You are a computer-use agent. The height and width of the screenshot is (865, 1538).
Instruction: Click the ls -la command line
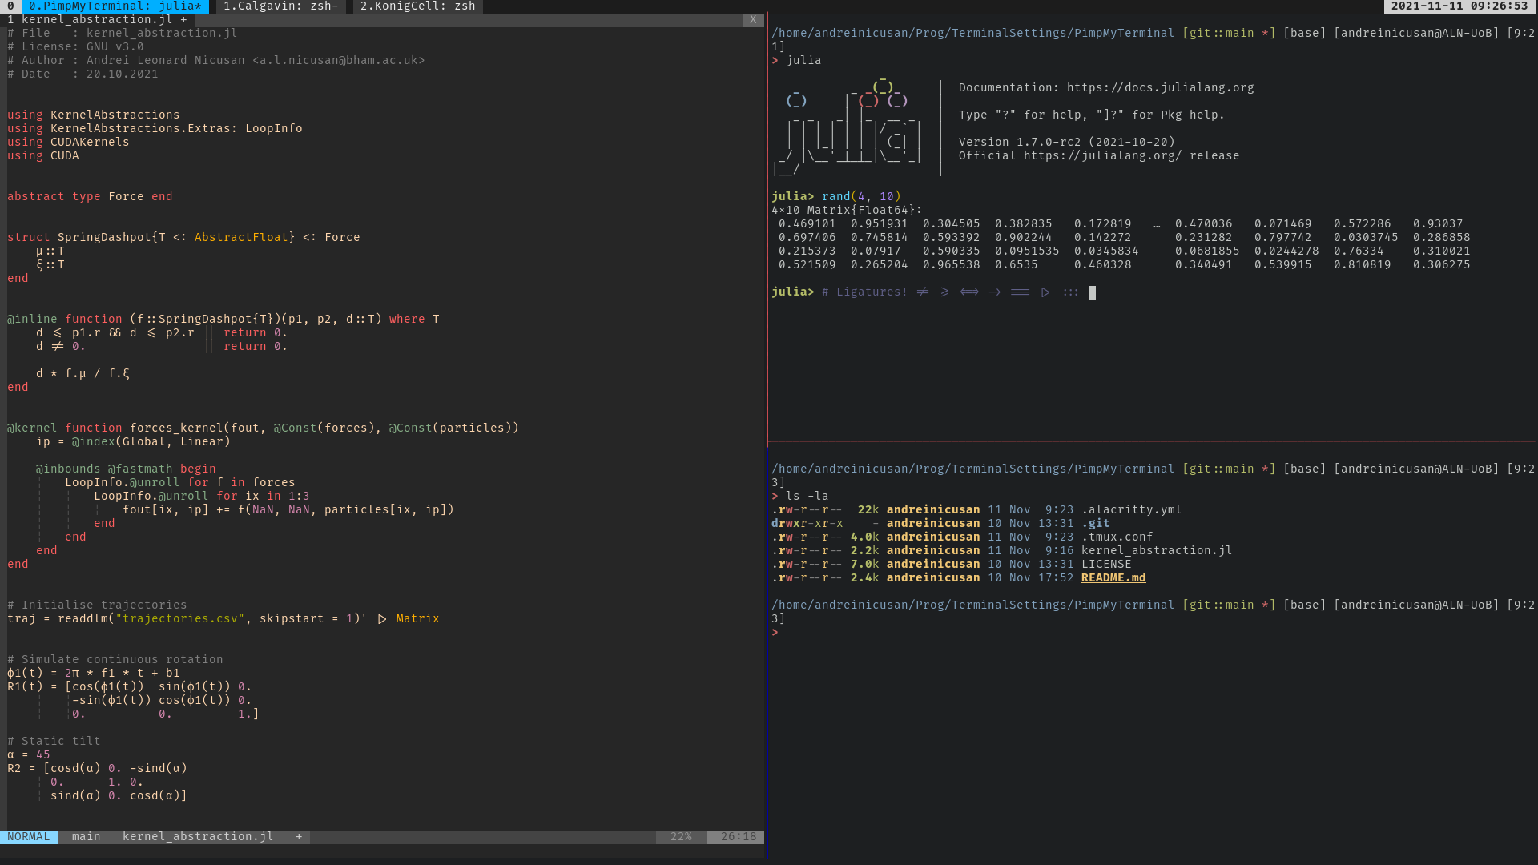[807, 497]
